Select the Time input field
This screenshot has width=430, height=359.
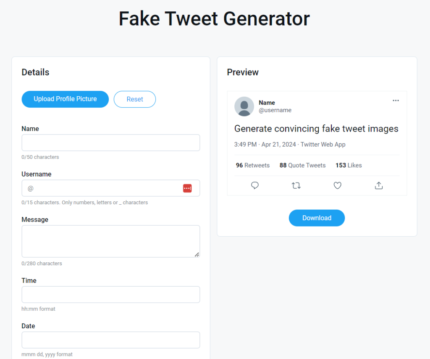pos(110,294)
